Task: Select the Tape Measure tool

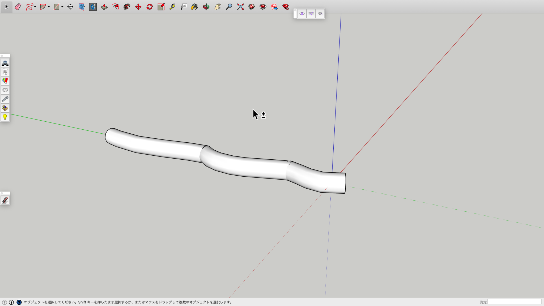Action: click(x=172, y=7)
